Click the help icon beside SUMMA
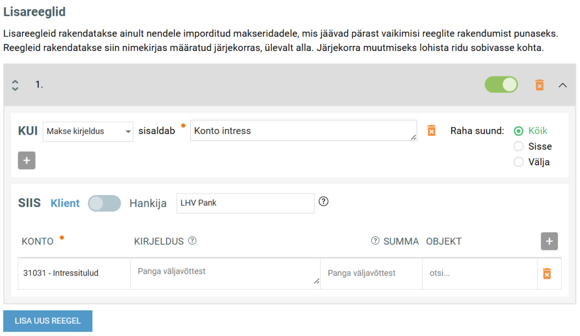This screenshot has width=580, height=336. [375, 241]
